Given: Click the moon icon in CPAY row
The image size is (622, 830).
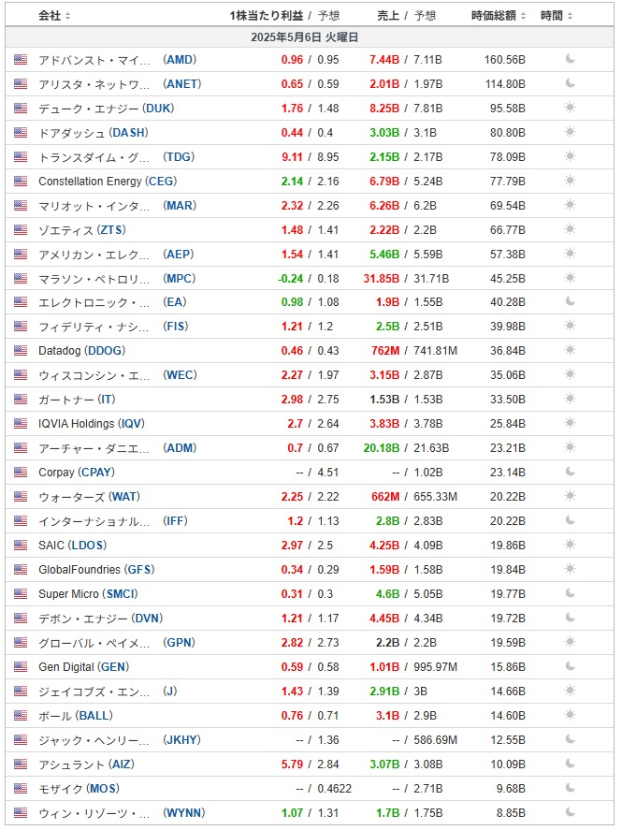Looking at the screenshot, I should tap(571, 473).
